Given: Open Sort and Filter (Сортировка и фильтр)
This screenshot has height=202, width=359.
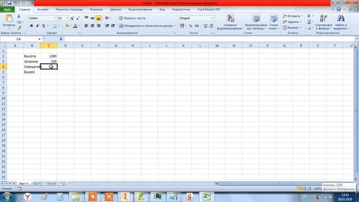Looking at the screenshot, I should pyautogui.click(x=324, y=22).
